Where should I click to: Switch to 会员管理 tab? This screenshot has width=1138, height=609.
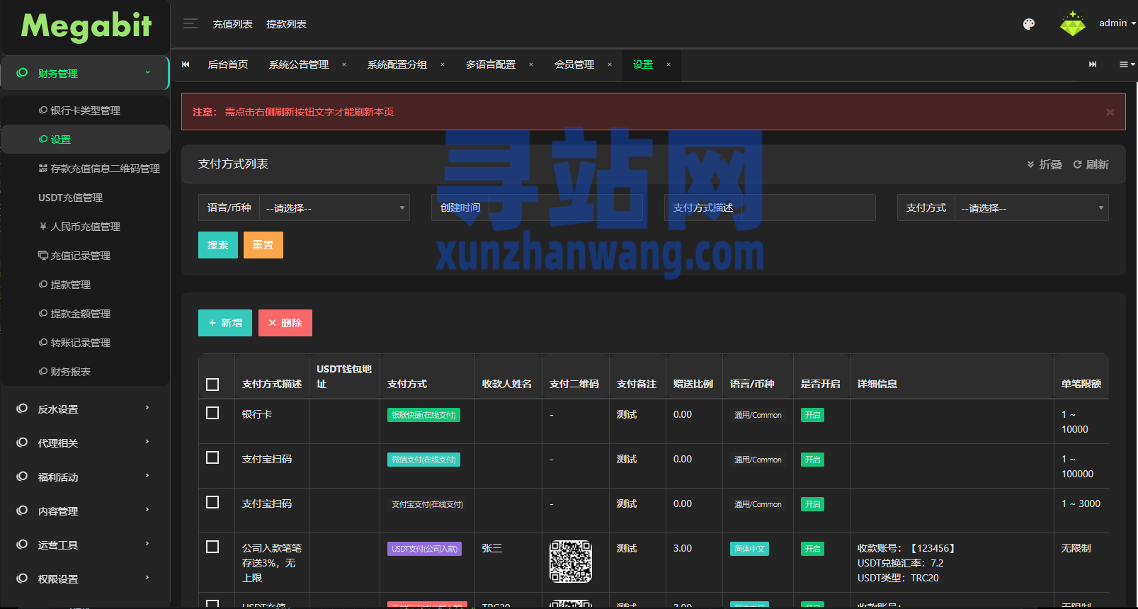click(x=574, y=64)
